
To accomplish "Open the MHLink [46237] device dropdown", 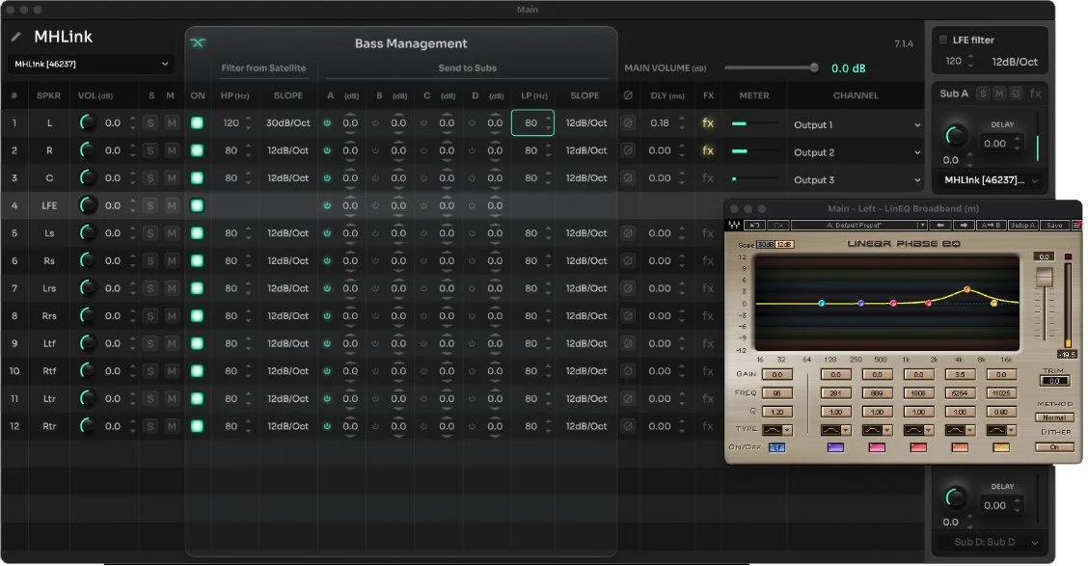I will point(90,63).
